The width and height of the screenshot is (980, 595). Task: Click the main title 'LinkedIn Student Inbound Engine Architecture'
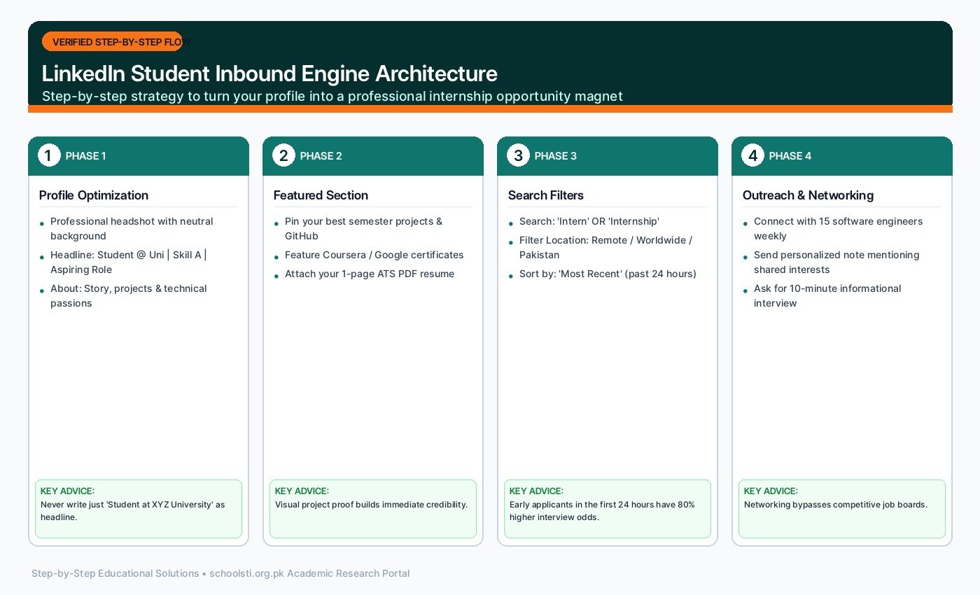pos(269,73)
